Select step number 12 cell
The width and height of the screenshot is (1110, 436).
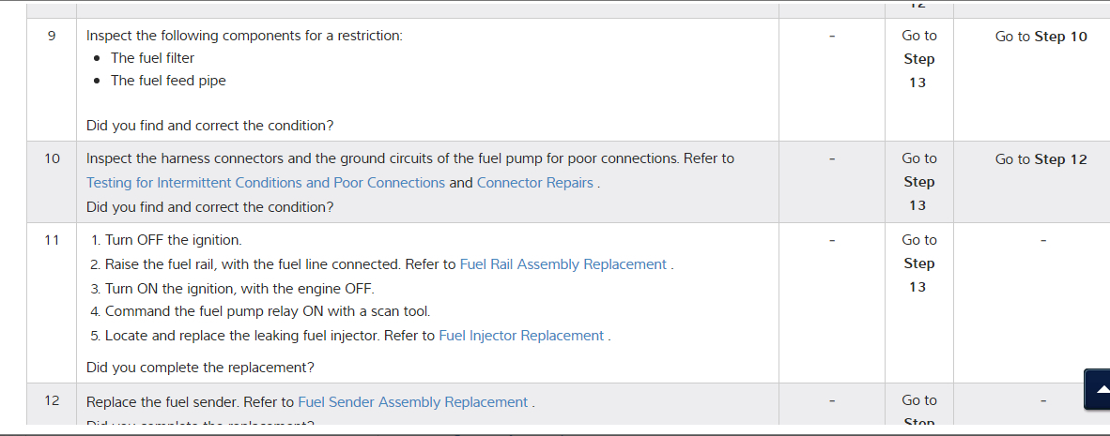click(x=52, y=400)
